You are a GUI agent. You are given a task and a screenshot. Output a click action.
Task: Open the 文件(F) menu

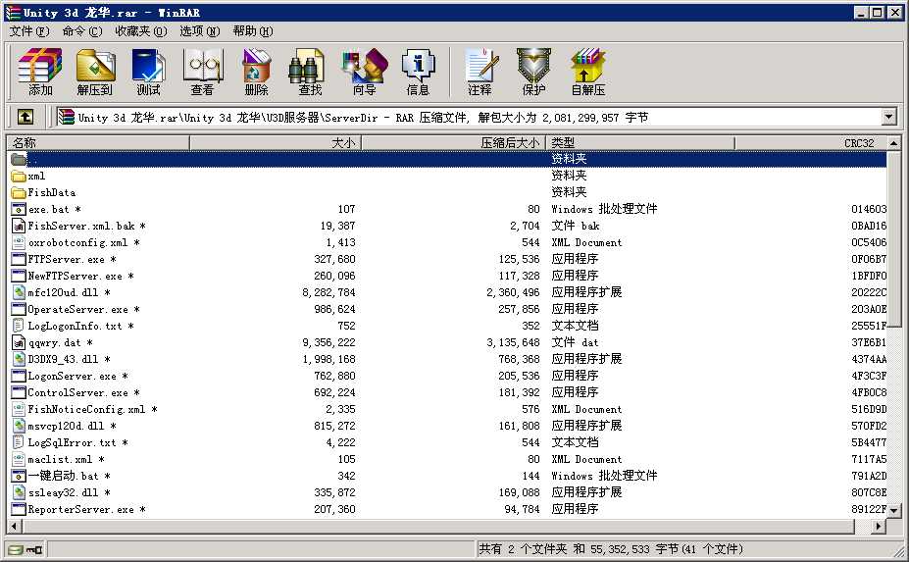pos(29,31)
